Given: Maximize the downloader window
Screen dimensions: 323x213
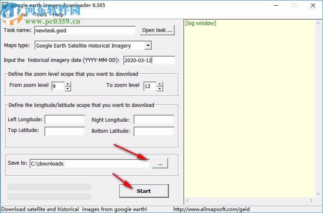Looking at the screenshot, I should tap(294, 5).
